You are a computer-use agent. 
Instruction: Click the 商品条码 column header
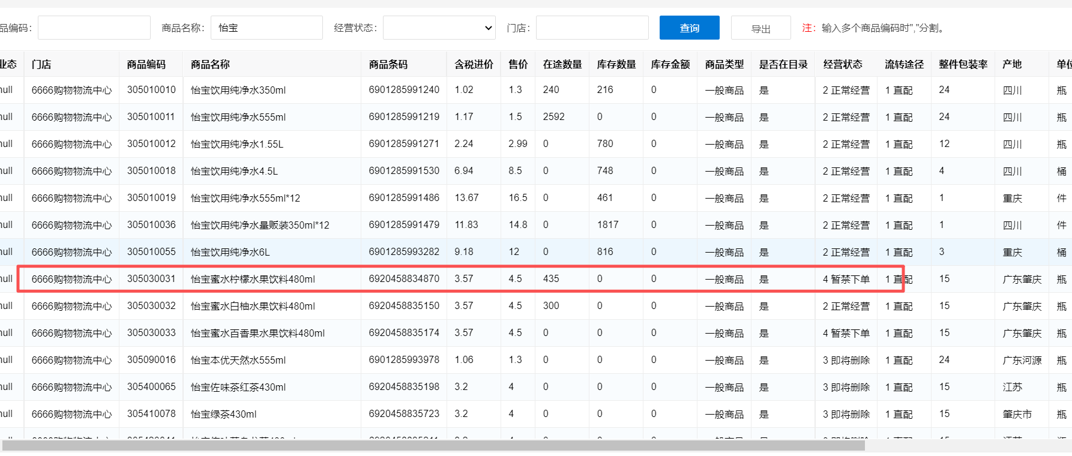(388, 64)
